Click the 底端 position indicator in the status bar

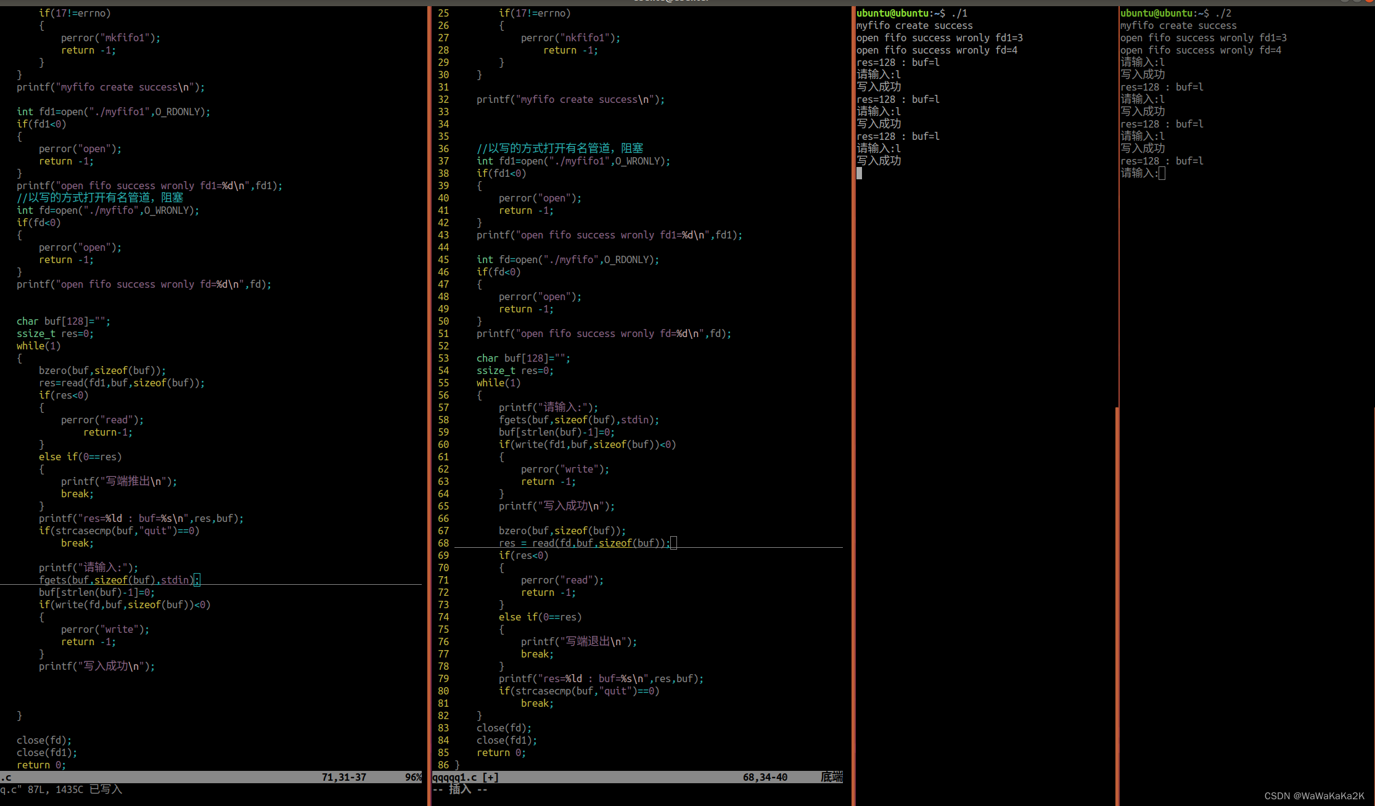coord(831,777)
